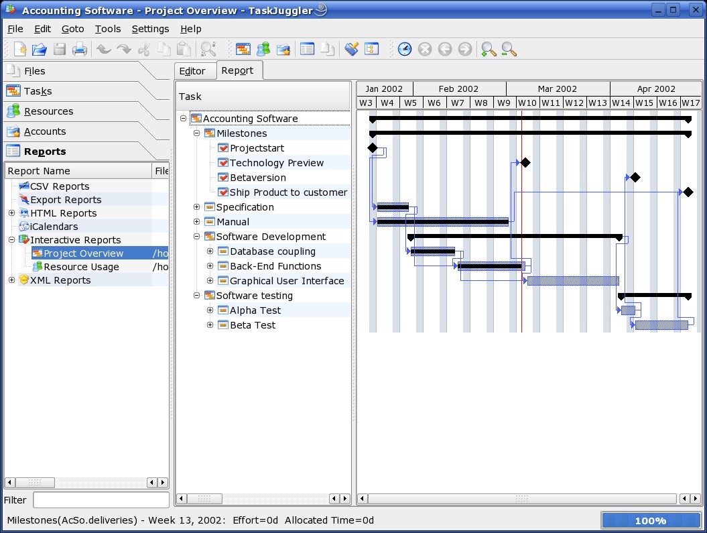The width and height of the screenshot is (707, 533).
Task: Expand the HTML Reports tree node
Action: point(11,213)
